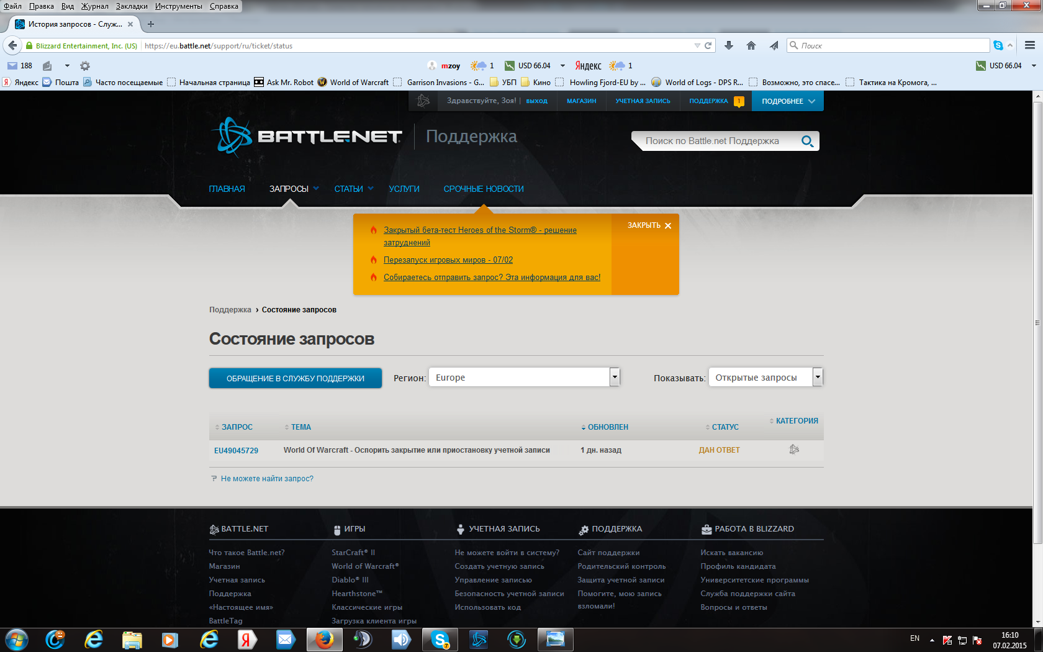This screenshot has height=652, width=1043.
Task: Open Battle.net app in taskbar
Action: [x=478, y=640]
